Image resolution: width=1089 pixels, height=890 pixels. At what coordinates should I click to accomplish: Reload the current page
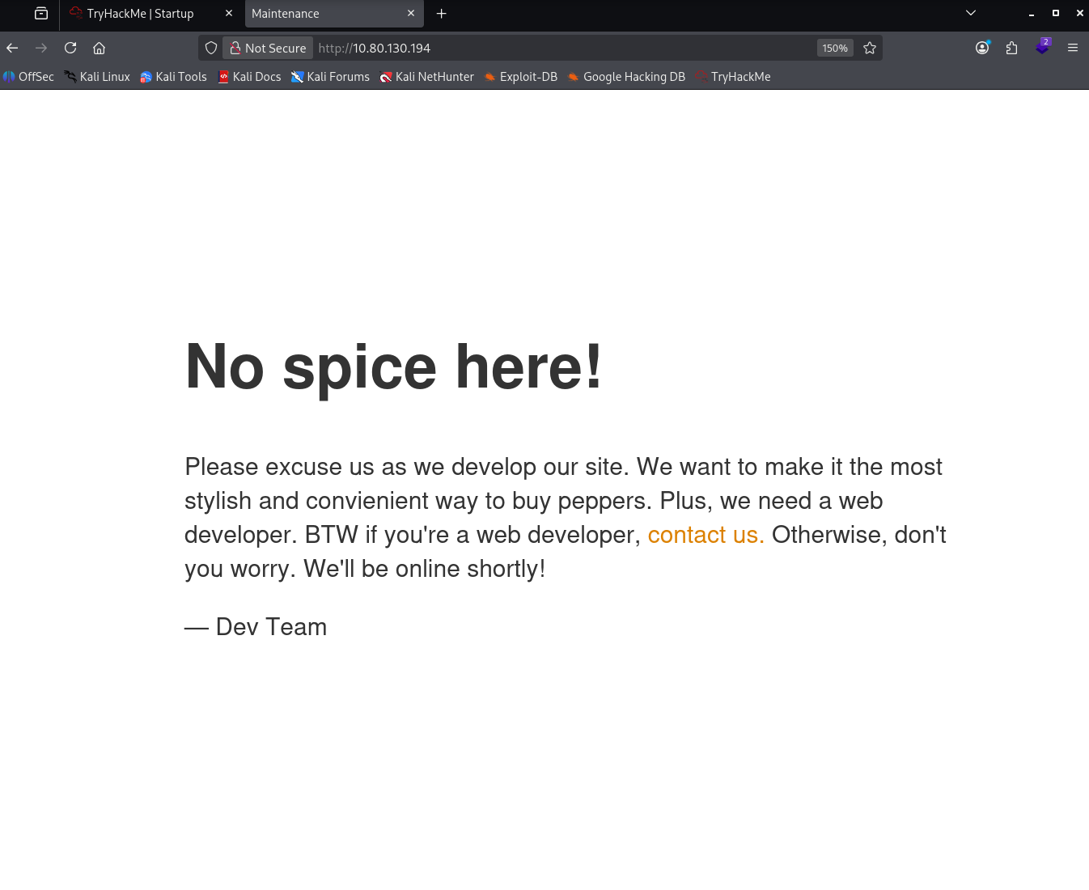(x=70, y=48)
